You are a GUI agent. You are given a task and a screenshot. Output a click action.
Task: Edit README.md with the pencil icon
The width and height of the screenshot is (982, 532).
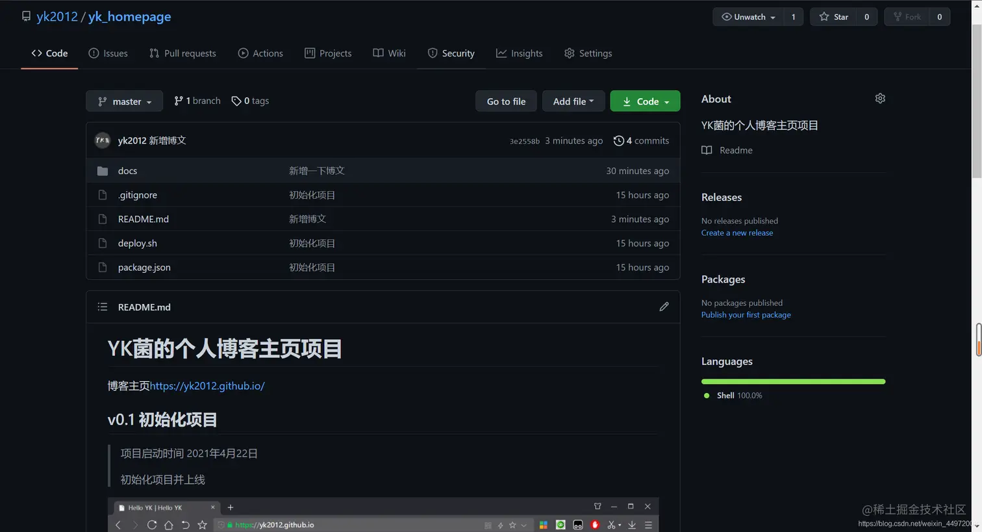click(x=664, y=307)
